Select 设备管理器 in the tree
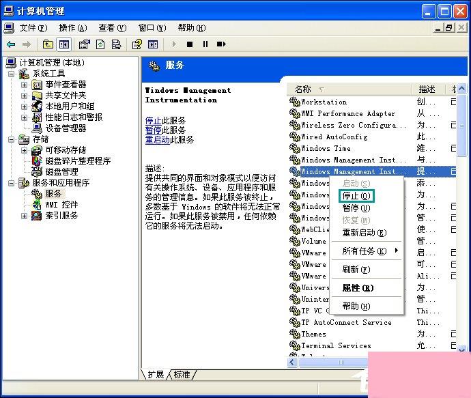This screenshot has width=471, height=398. pyautogui.click(x=66, y=128)
